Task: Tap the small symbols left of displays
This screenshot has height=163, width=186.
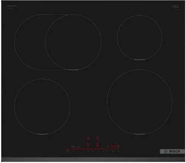Action: click(x=75, y=147)
